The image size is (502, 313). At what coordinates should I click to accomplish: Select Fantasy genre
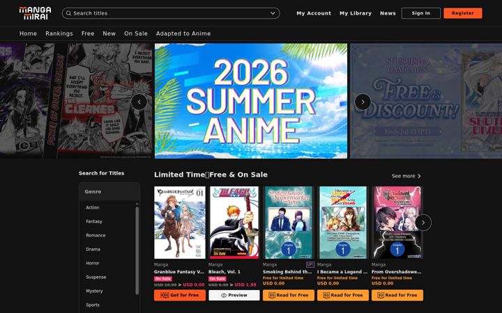(94, 221)
